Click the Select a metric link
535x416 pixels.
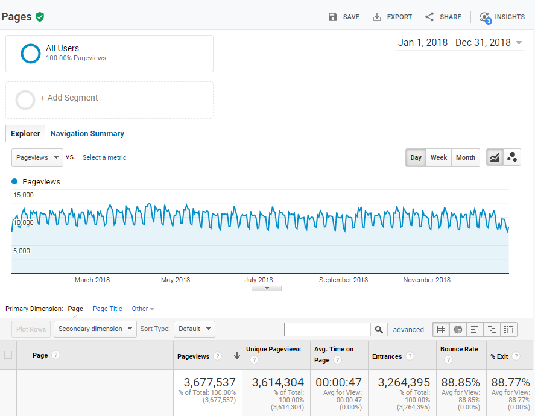[104, 157]
